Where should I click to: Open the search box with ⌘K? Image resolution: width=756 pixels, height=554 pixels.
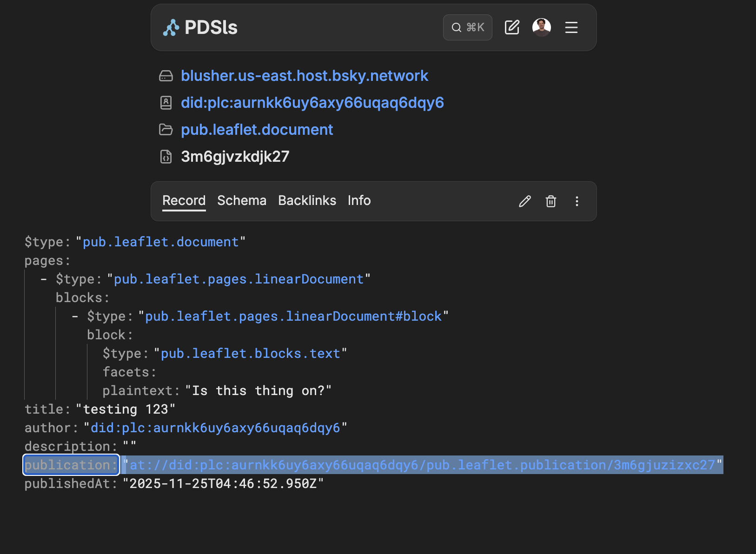(467, 27)
